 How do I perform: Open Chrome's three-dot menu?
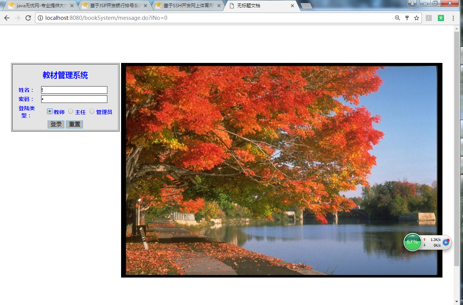click(x=453, y=18)
